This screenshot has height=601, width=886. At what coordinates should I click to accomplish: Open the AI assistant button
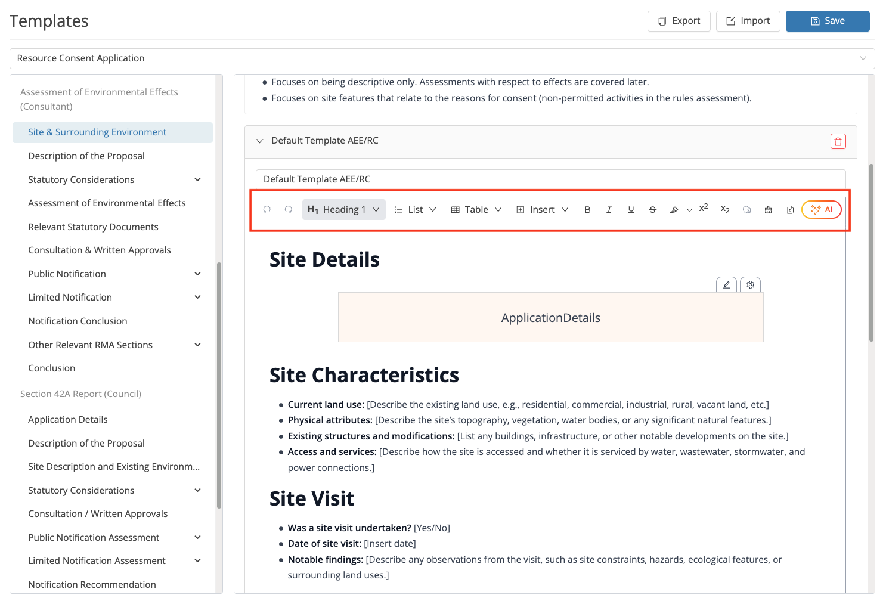click(822, 209)
